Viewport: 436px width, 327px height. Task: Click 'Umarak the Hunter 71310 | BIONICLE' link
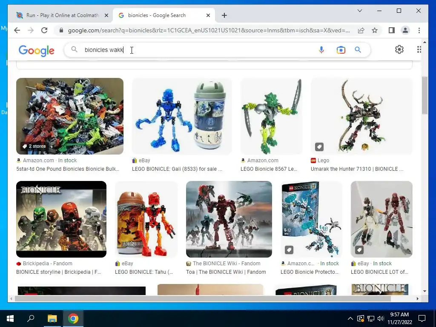point(357,169)
